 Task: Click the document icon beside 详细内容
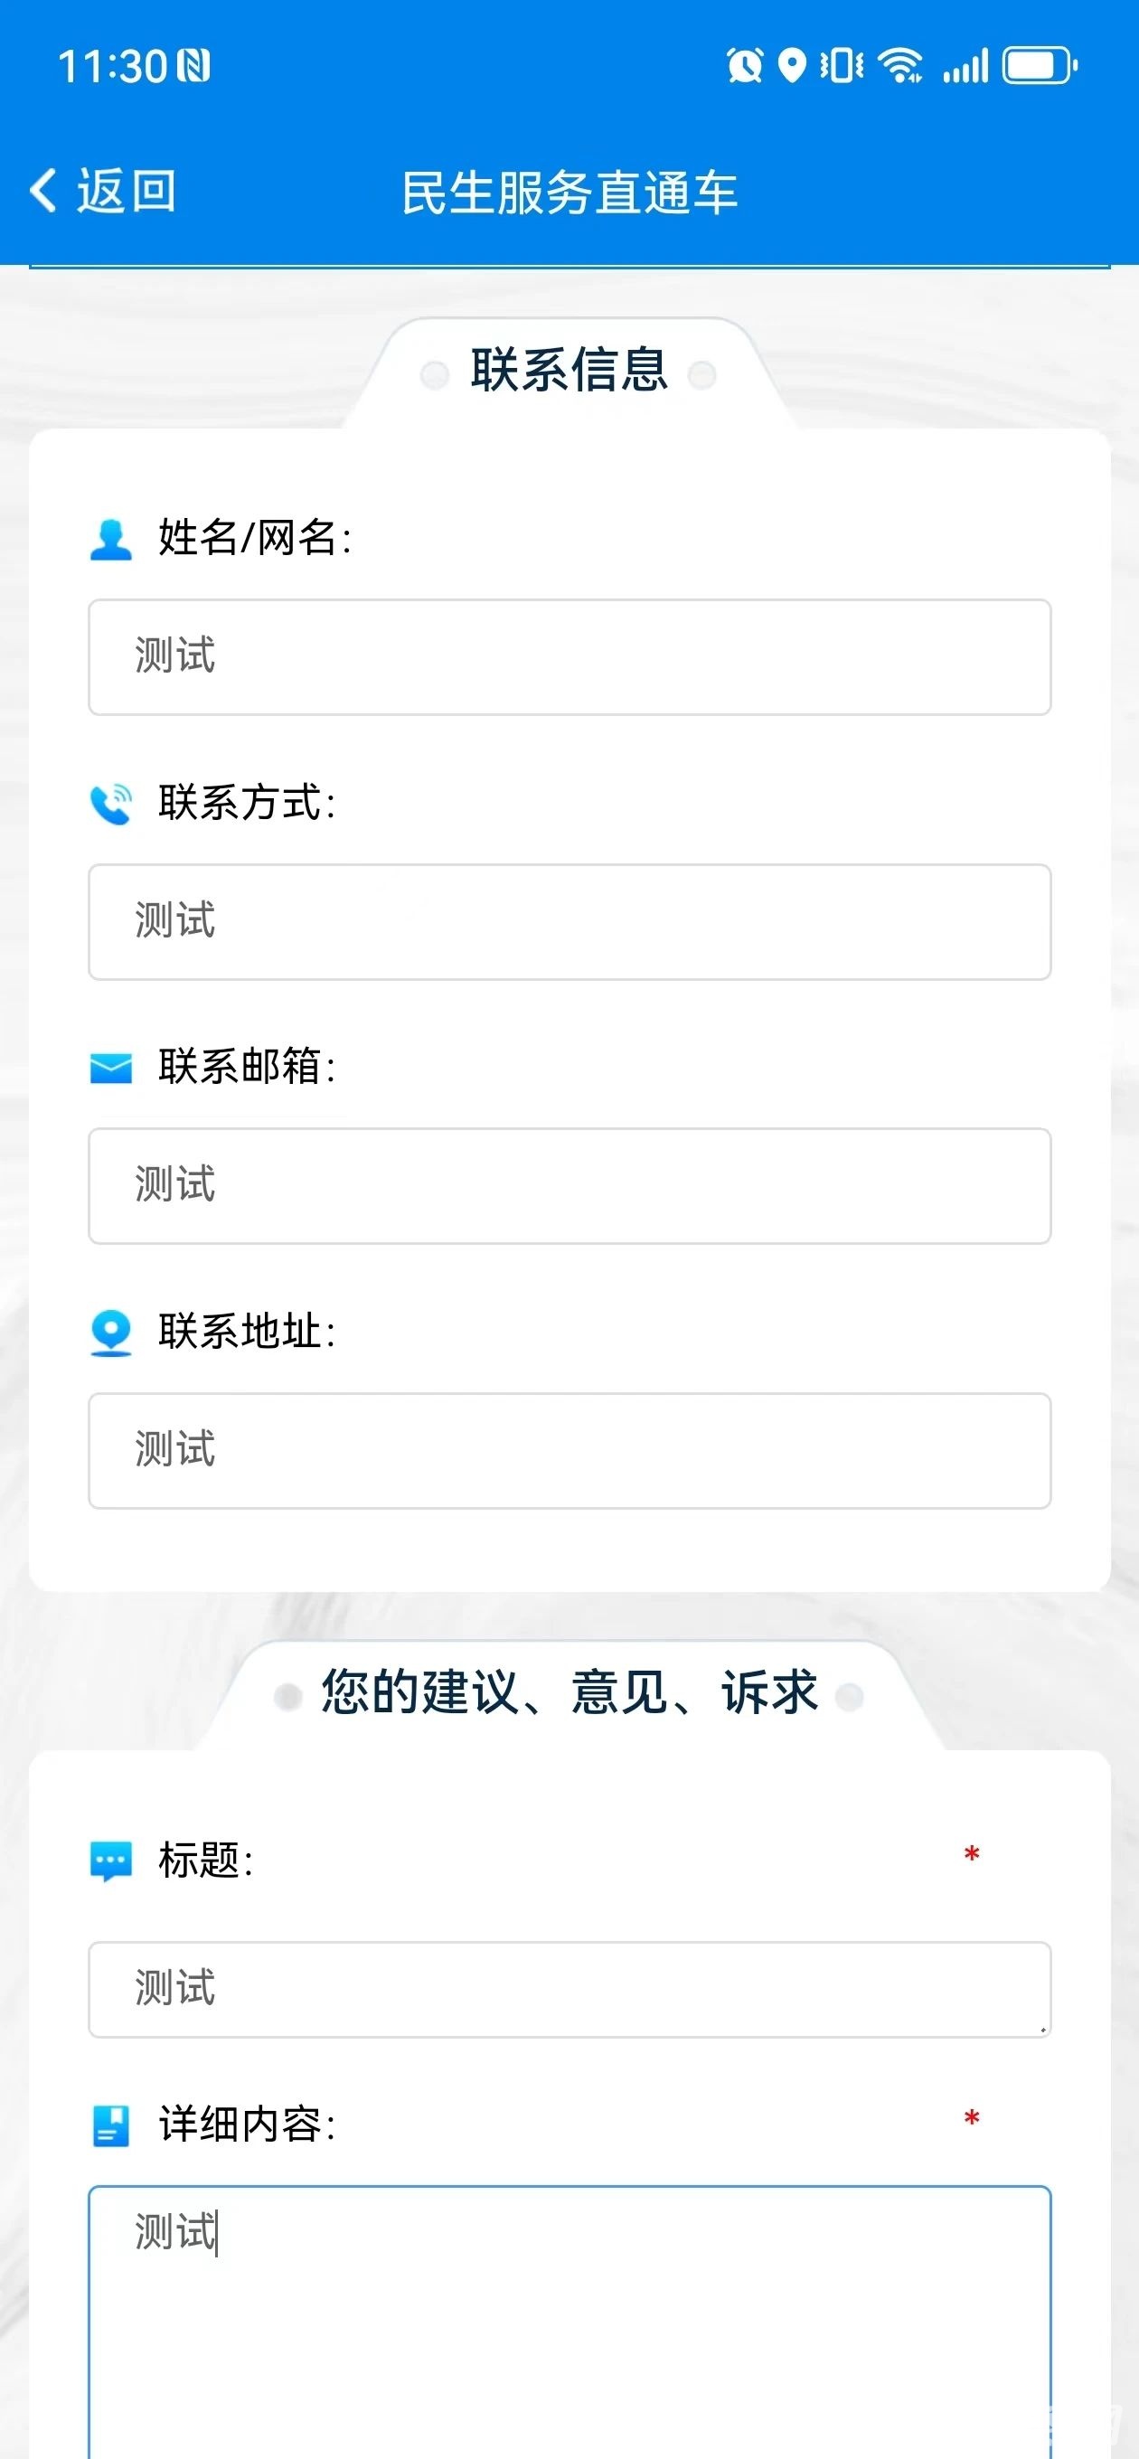(111, 2125)
